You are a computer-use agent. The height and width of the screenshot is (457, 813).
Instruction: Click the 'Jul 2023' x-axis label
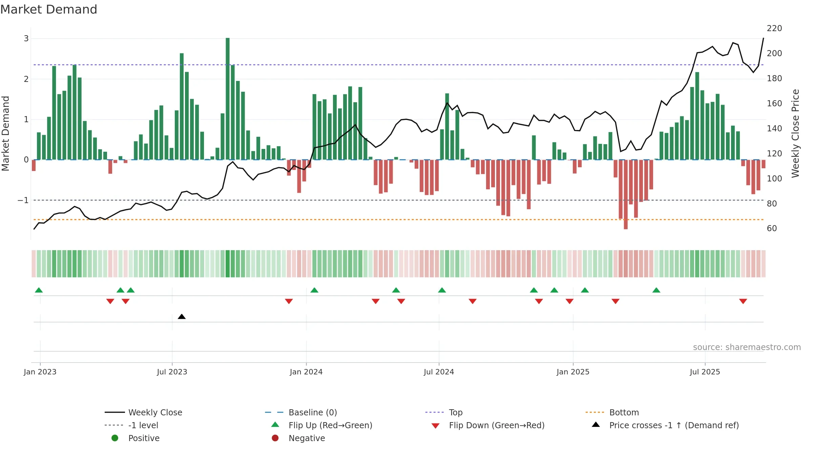pos(172,372)
